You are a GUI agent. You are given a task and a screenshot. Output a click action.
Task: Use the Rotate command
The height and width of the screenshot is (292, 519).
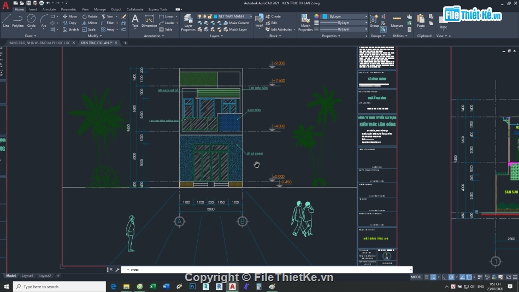[x=90, y=16]
